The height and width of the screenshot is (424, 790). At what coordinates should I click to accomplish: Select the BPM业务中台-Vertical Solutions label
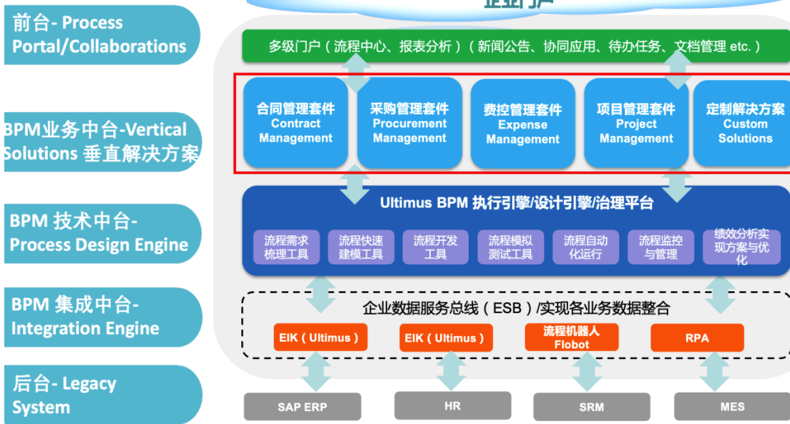pos(102,142)
